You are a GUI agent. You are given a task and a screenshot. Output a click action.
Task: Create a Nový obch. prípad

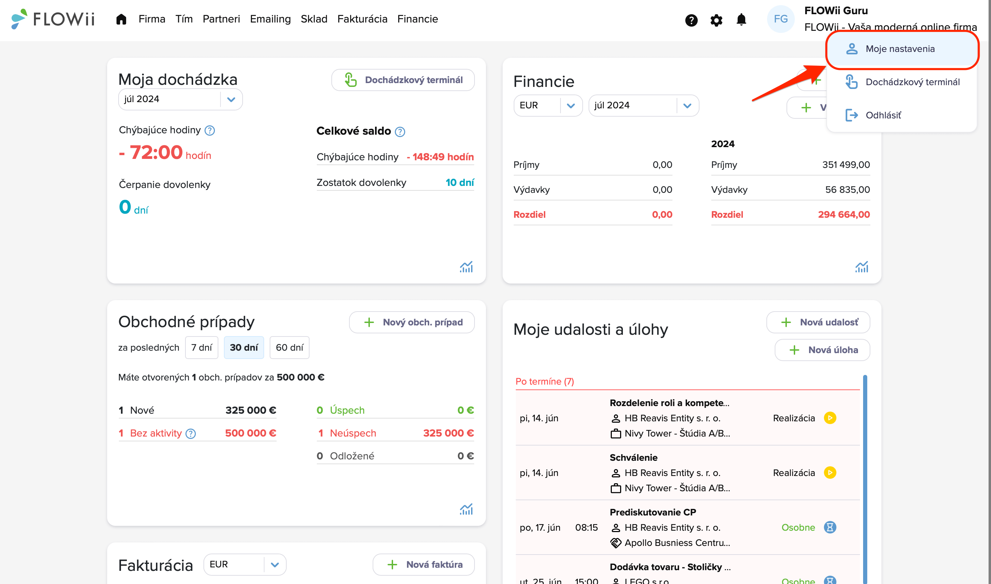[412, 322]
